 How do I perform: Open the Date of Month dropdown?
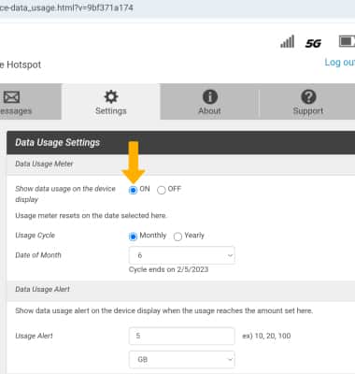point(182,255)
